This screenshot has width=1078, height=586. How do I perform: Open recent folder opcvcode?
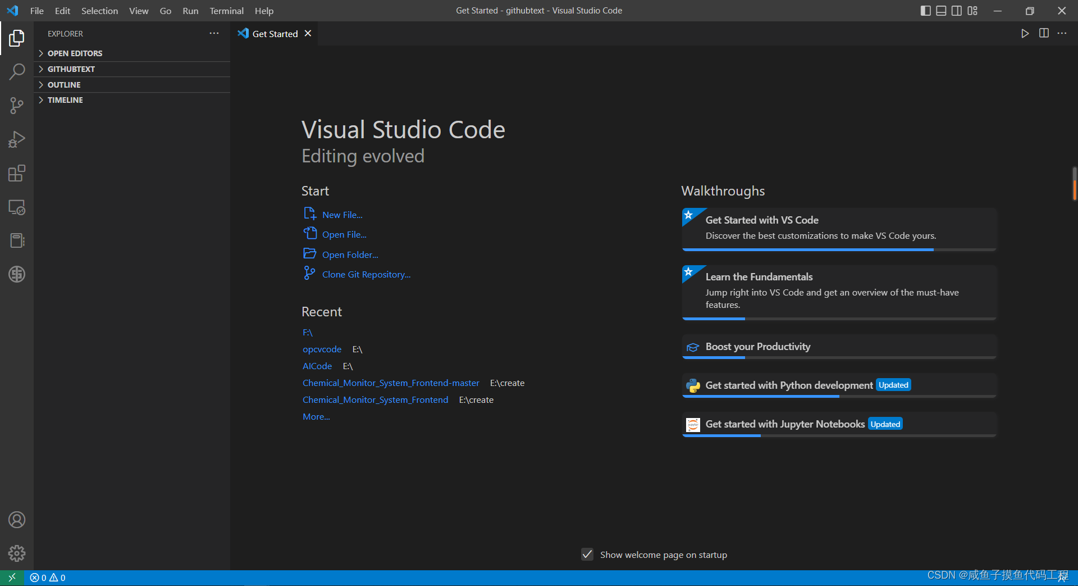pyautogui.click(x=322, y=349)
